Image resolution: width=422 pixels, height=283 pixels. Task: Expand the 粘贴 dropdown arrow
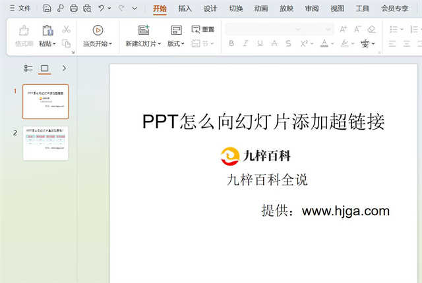54,43
